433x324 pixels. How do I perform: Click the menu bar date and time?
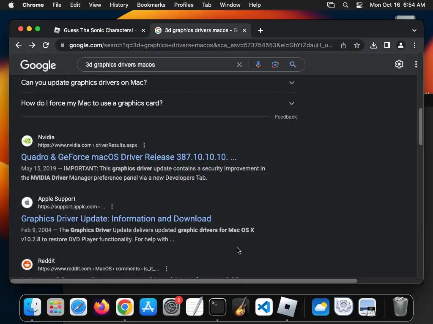(x=397, y=5)
